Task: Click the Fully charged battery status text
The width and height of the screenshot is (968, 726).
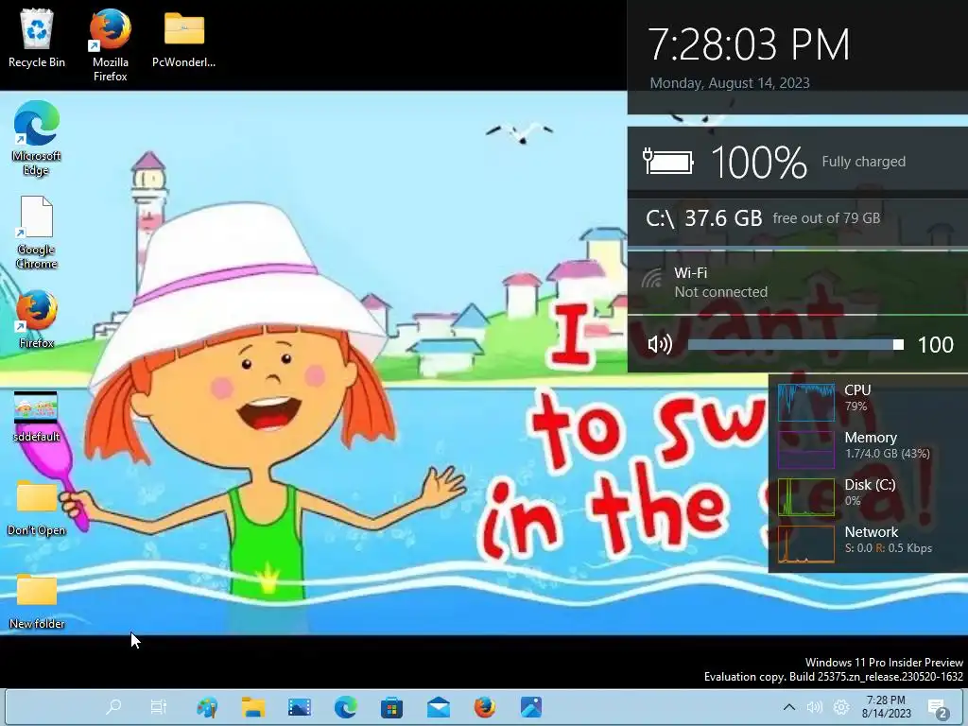Action: click(x=864, y=162)
